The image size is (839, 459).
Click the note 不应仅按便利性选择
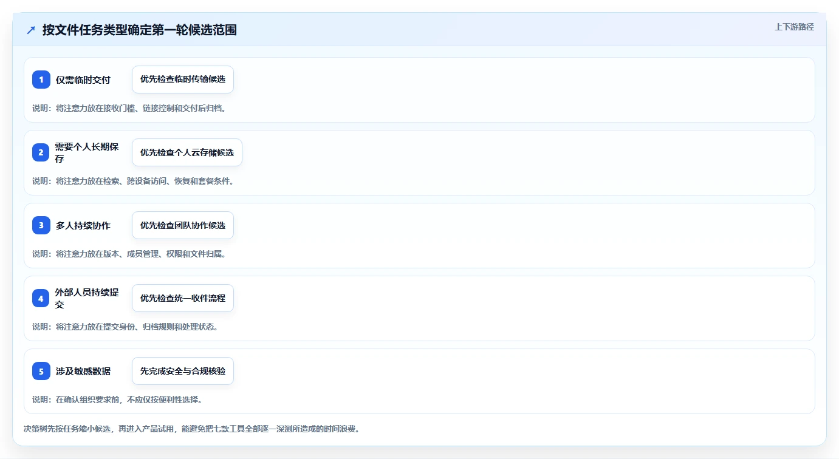117,399
